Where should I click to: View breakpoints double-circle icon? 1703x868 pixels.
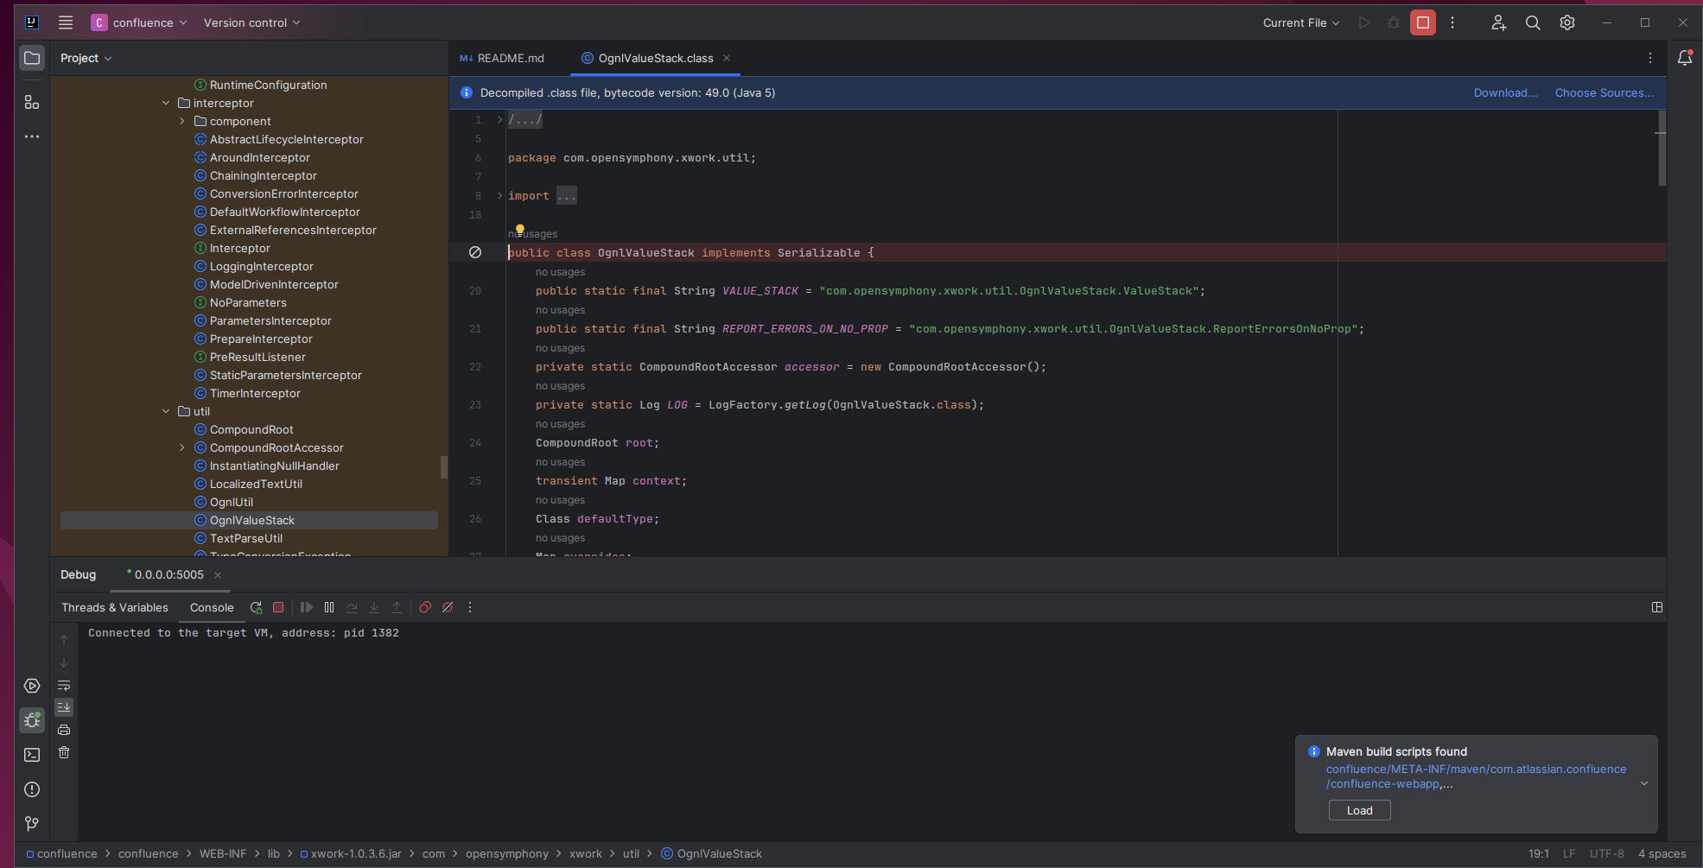425,607
